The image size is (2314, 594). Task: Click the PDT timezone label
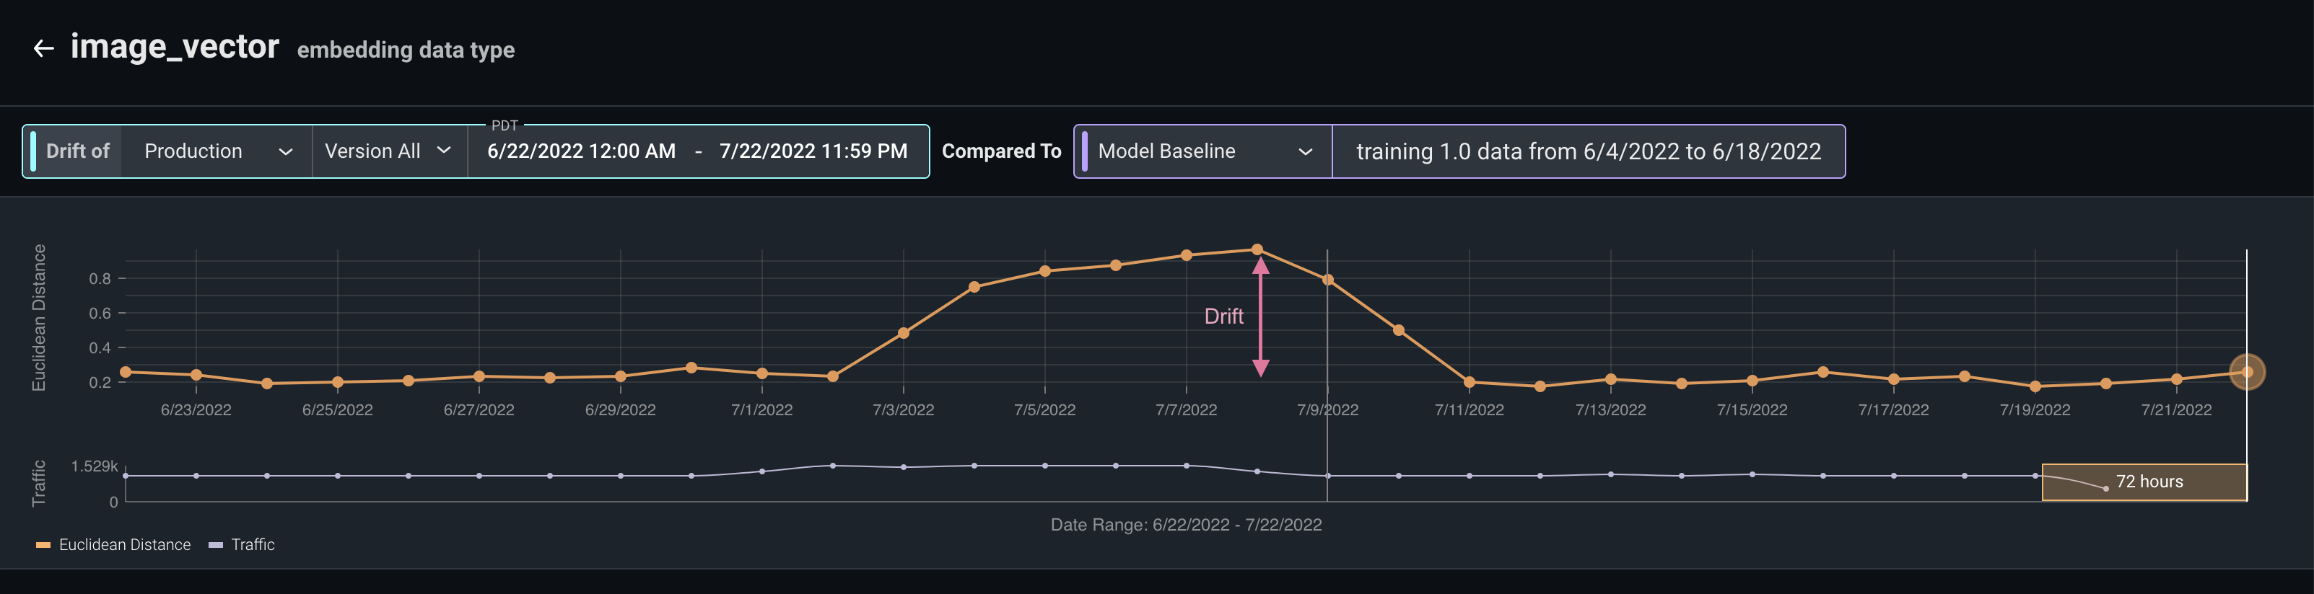(505, 125)
